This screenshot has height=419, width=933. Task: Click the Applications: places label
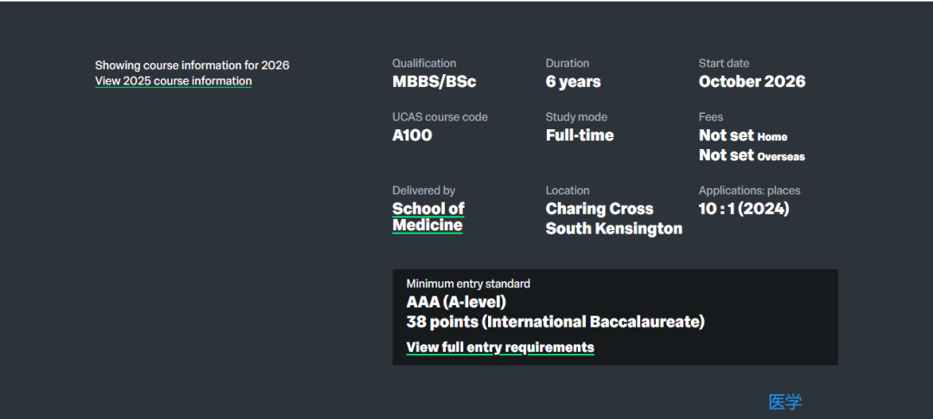(x=749, y=191)
